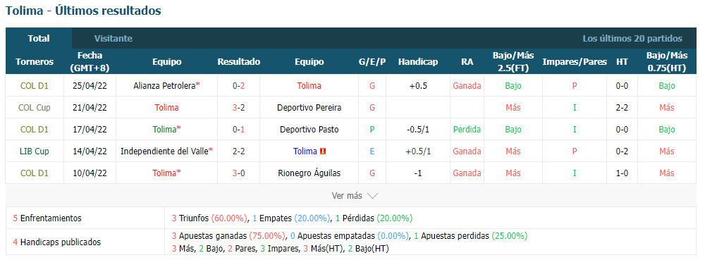Click the 3-2 result score
The image size is (705, 260).
click(239, 108)
